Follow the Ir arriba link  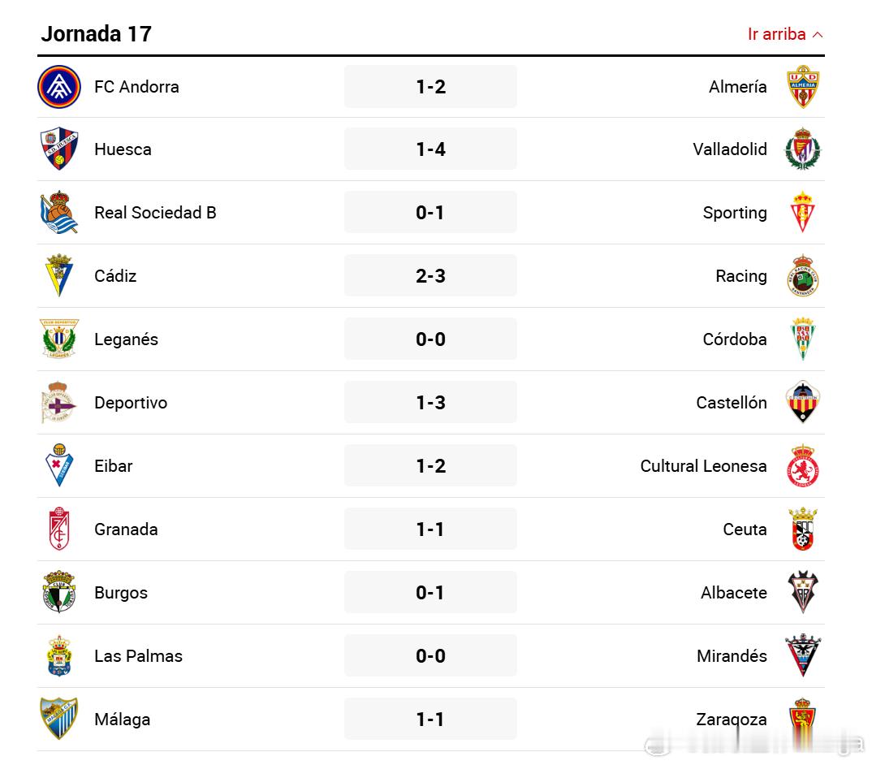click(776, 34)
